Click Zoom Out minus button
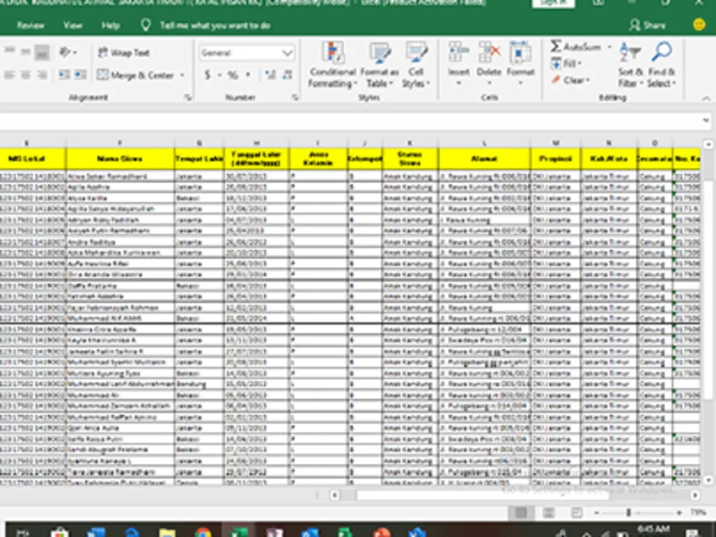The image size is (716, 537). point(596,513)
